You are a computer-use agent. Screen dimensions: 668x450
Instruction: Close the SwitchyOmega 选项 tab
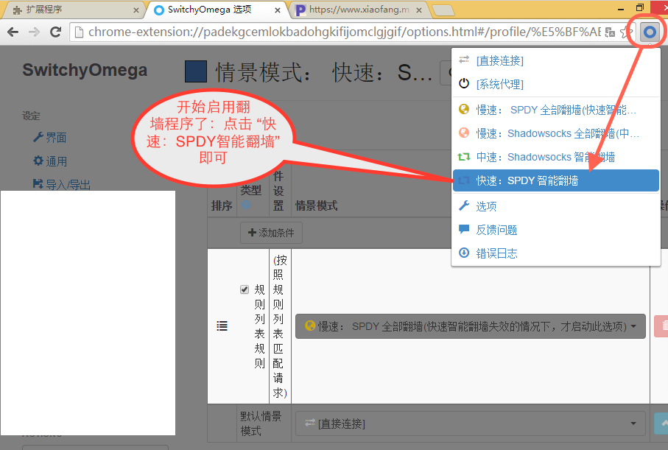[x=278, y=10]
